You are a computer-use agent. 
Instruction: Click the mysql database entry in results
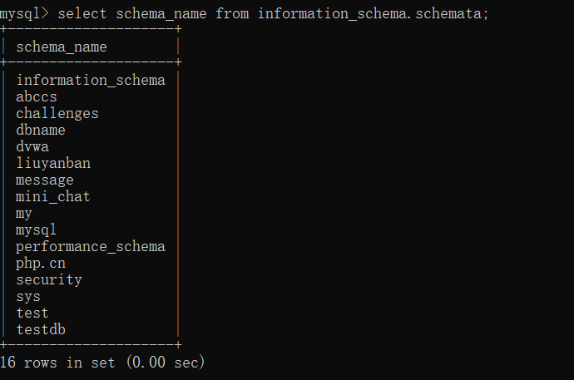pos(37,230)
